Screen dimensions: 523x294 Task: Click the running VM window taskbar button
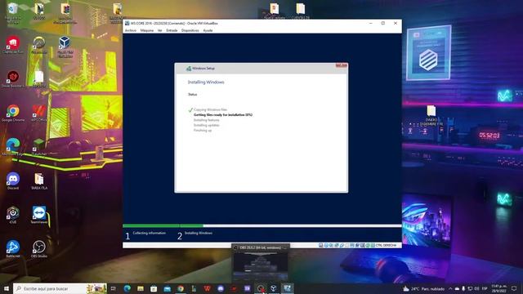tap(287, 288)
